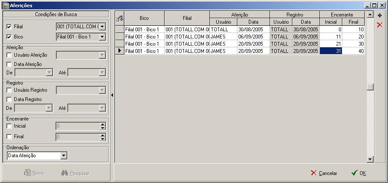
Task: Add a new record with plus icon
Action: tap(380, 16)
